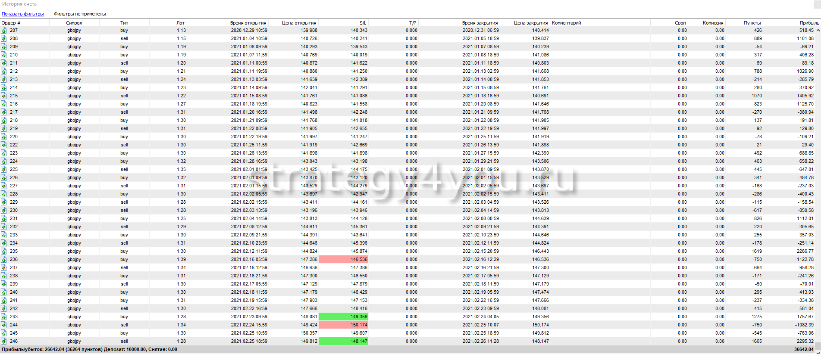Select the row icon for order 243
Screen dimensions: 821x354
coord(4,317)
